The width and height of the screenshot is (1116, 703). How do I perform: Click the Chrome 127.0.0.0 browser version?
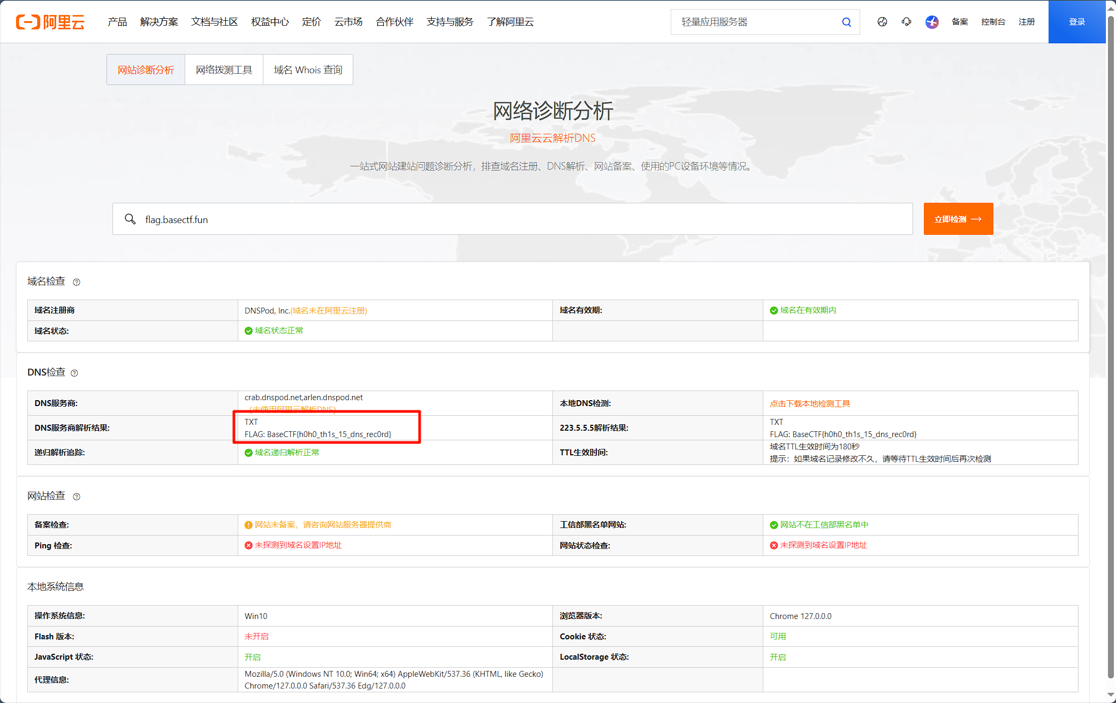pos(801,616)
